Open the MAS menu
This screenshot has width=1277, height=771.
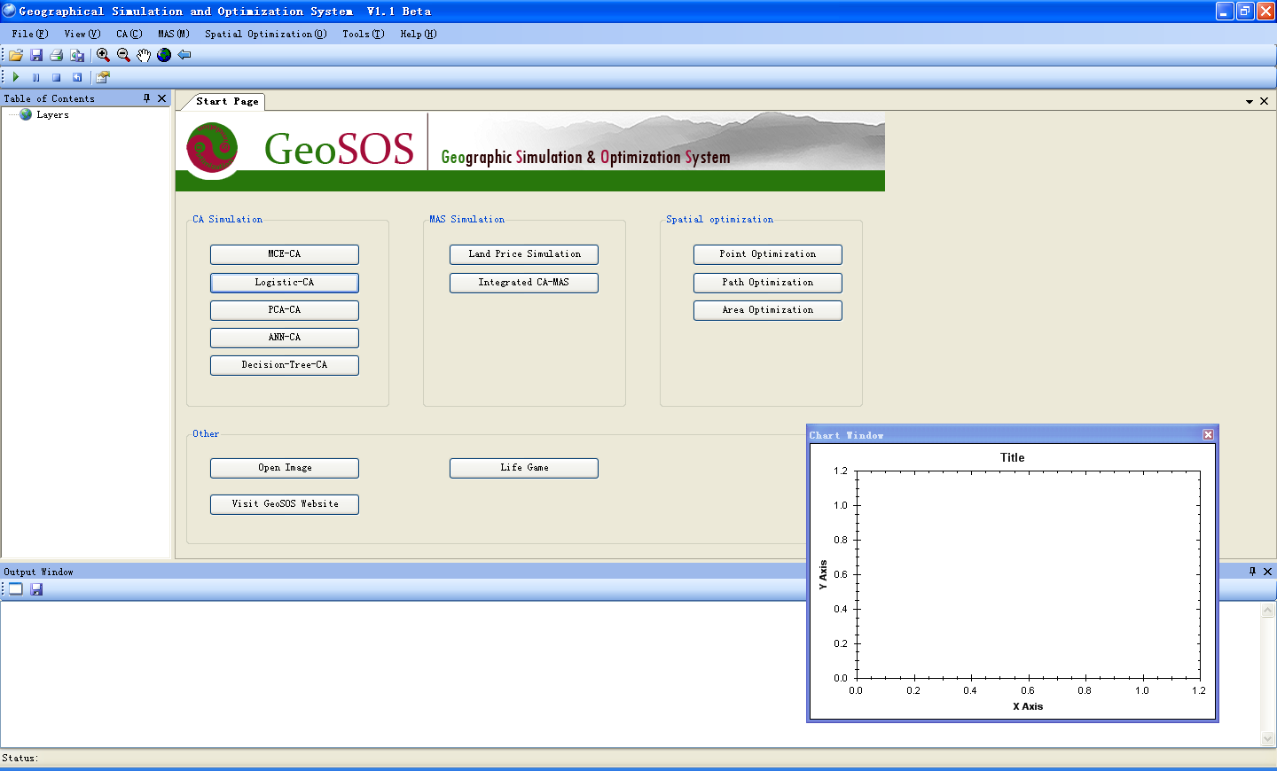(174, 34)
